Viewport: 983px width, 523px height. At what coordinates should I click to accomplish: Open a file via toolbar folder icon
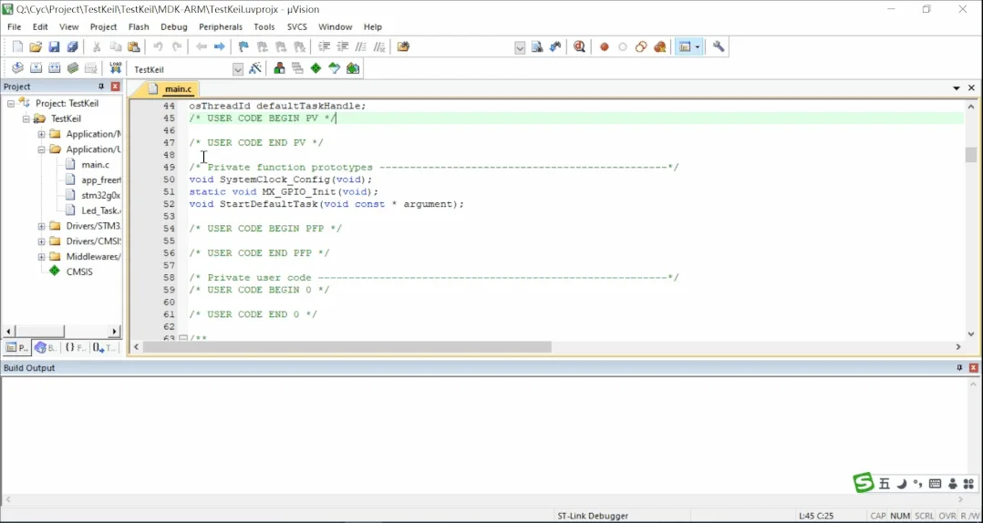[x=36, y=47]
